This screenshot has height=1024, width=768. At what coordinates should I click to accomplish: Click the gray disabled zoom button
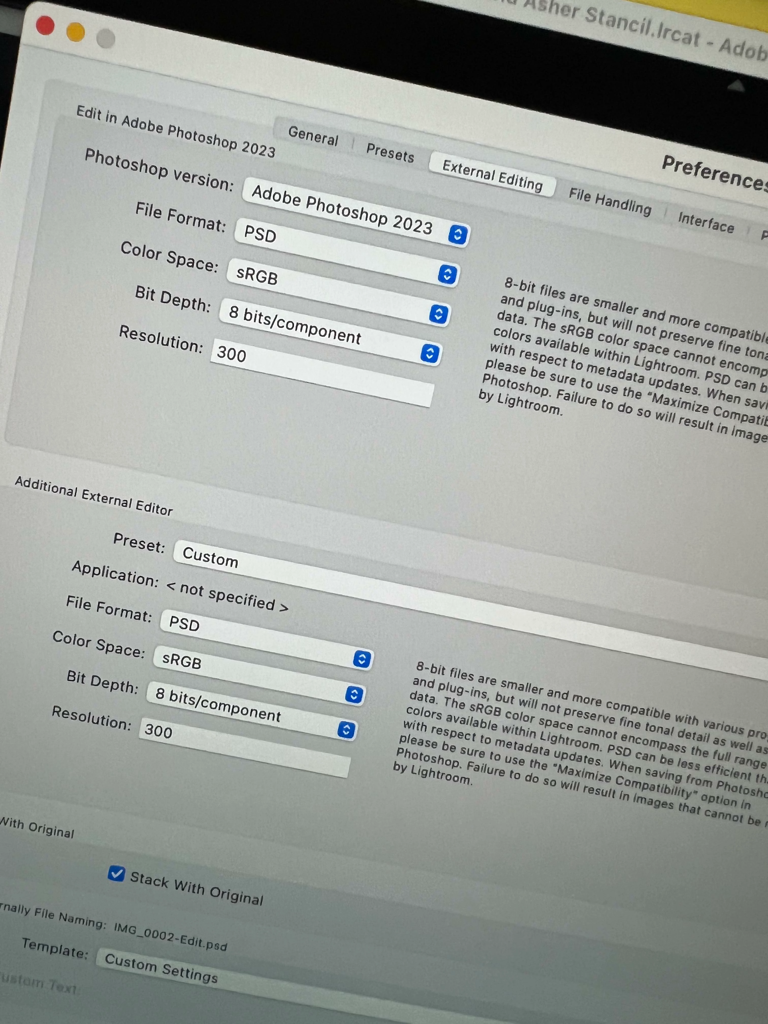(x=106, y=39)
